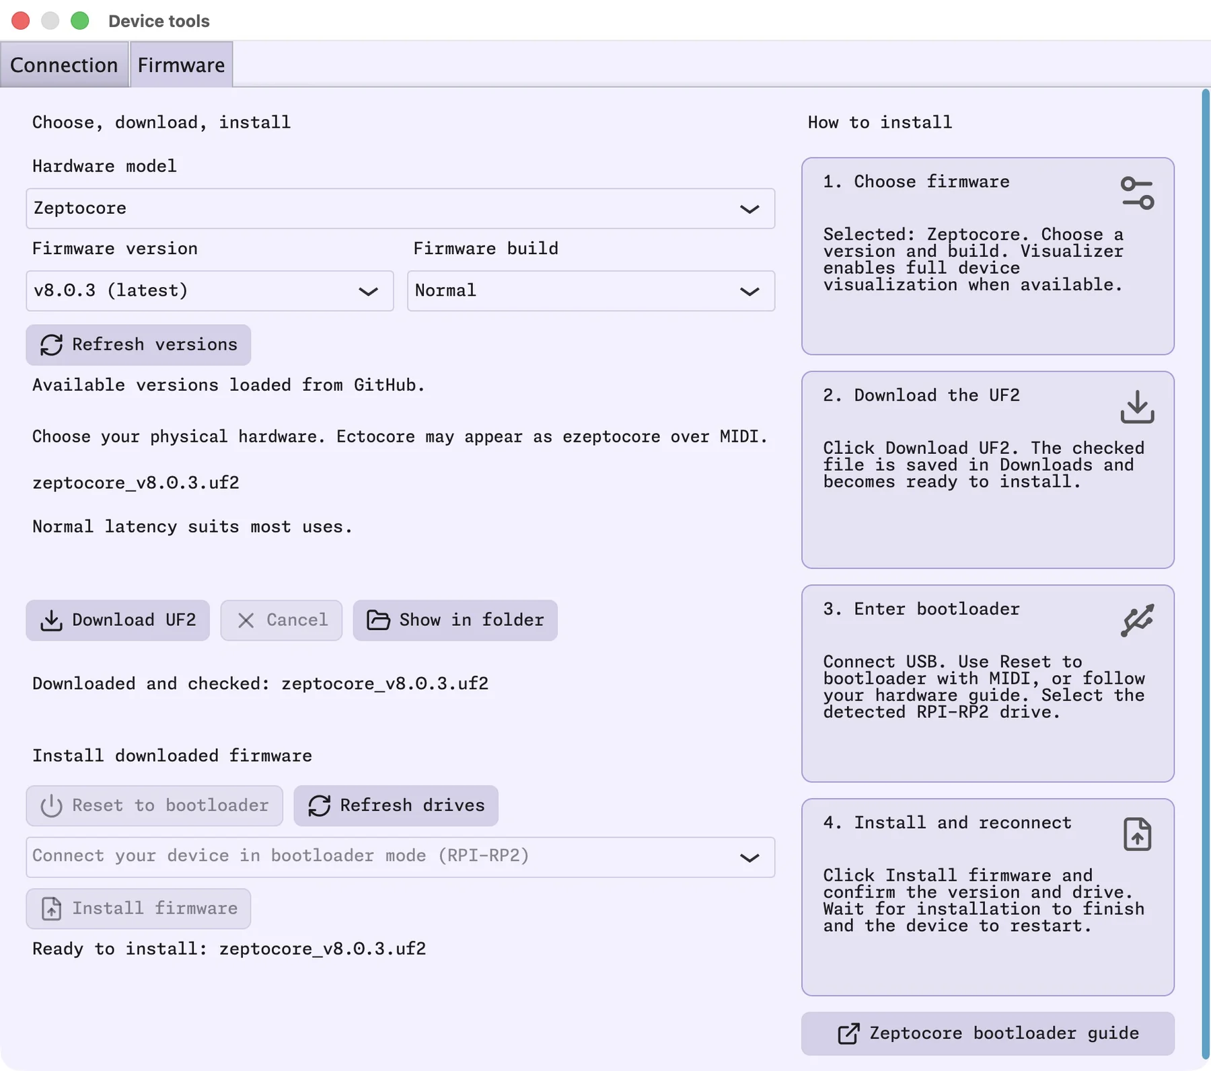Open the Hardware model Zeptocore dropdown
1211x1071 pixels.
coord(400,208)
